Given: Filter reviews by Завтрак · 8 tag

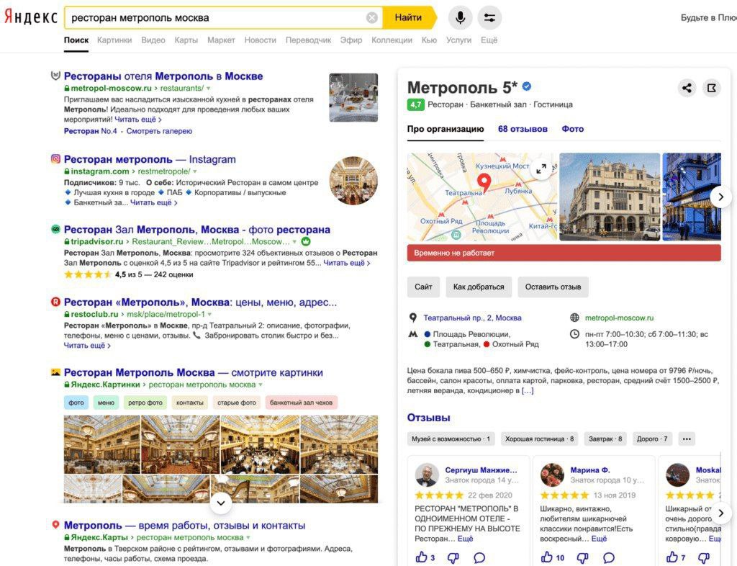Looking at the screenshot, I should pyautogui.click(x=605, y=439).
